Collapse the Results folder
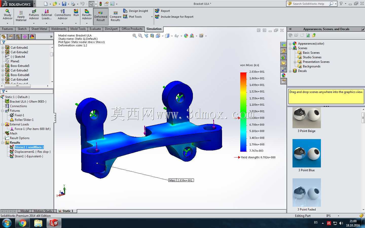 coord(3,143)
